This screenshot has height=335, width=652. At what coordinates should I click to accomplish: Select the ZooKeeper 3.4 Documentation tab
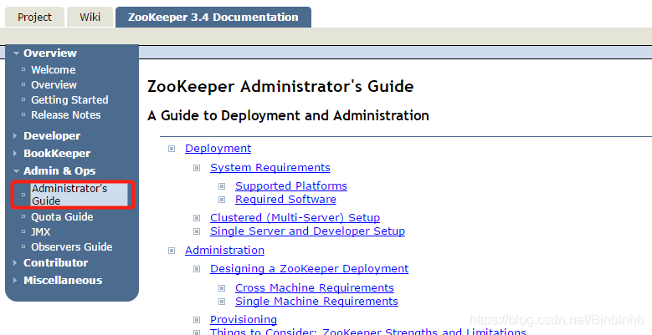coord(213,17)
